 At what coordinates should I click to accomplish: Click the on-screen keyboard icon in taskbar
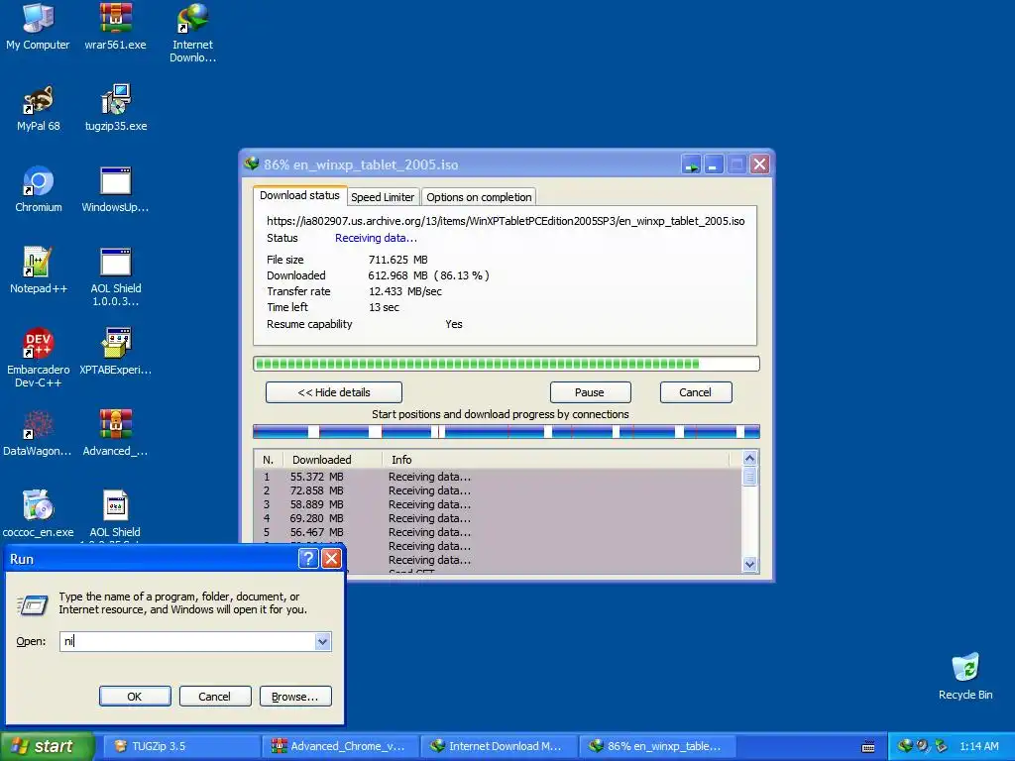pyautogui.click(x=868, y=747)
